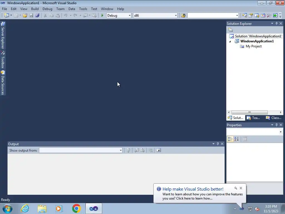Click the Find in Files icon
The image size is (285, 214).
(183, 16)
